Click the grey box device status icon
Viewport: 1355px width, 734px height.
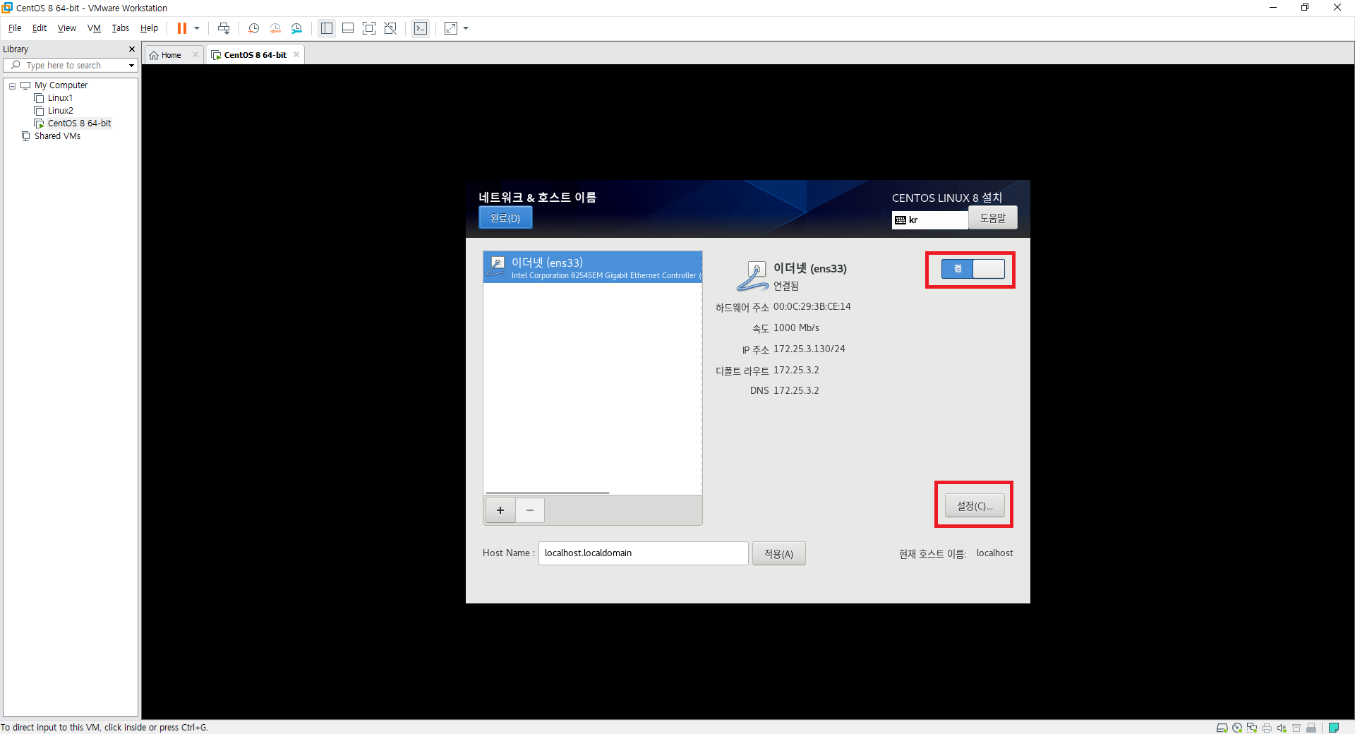(1296, 728)
